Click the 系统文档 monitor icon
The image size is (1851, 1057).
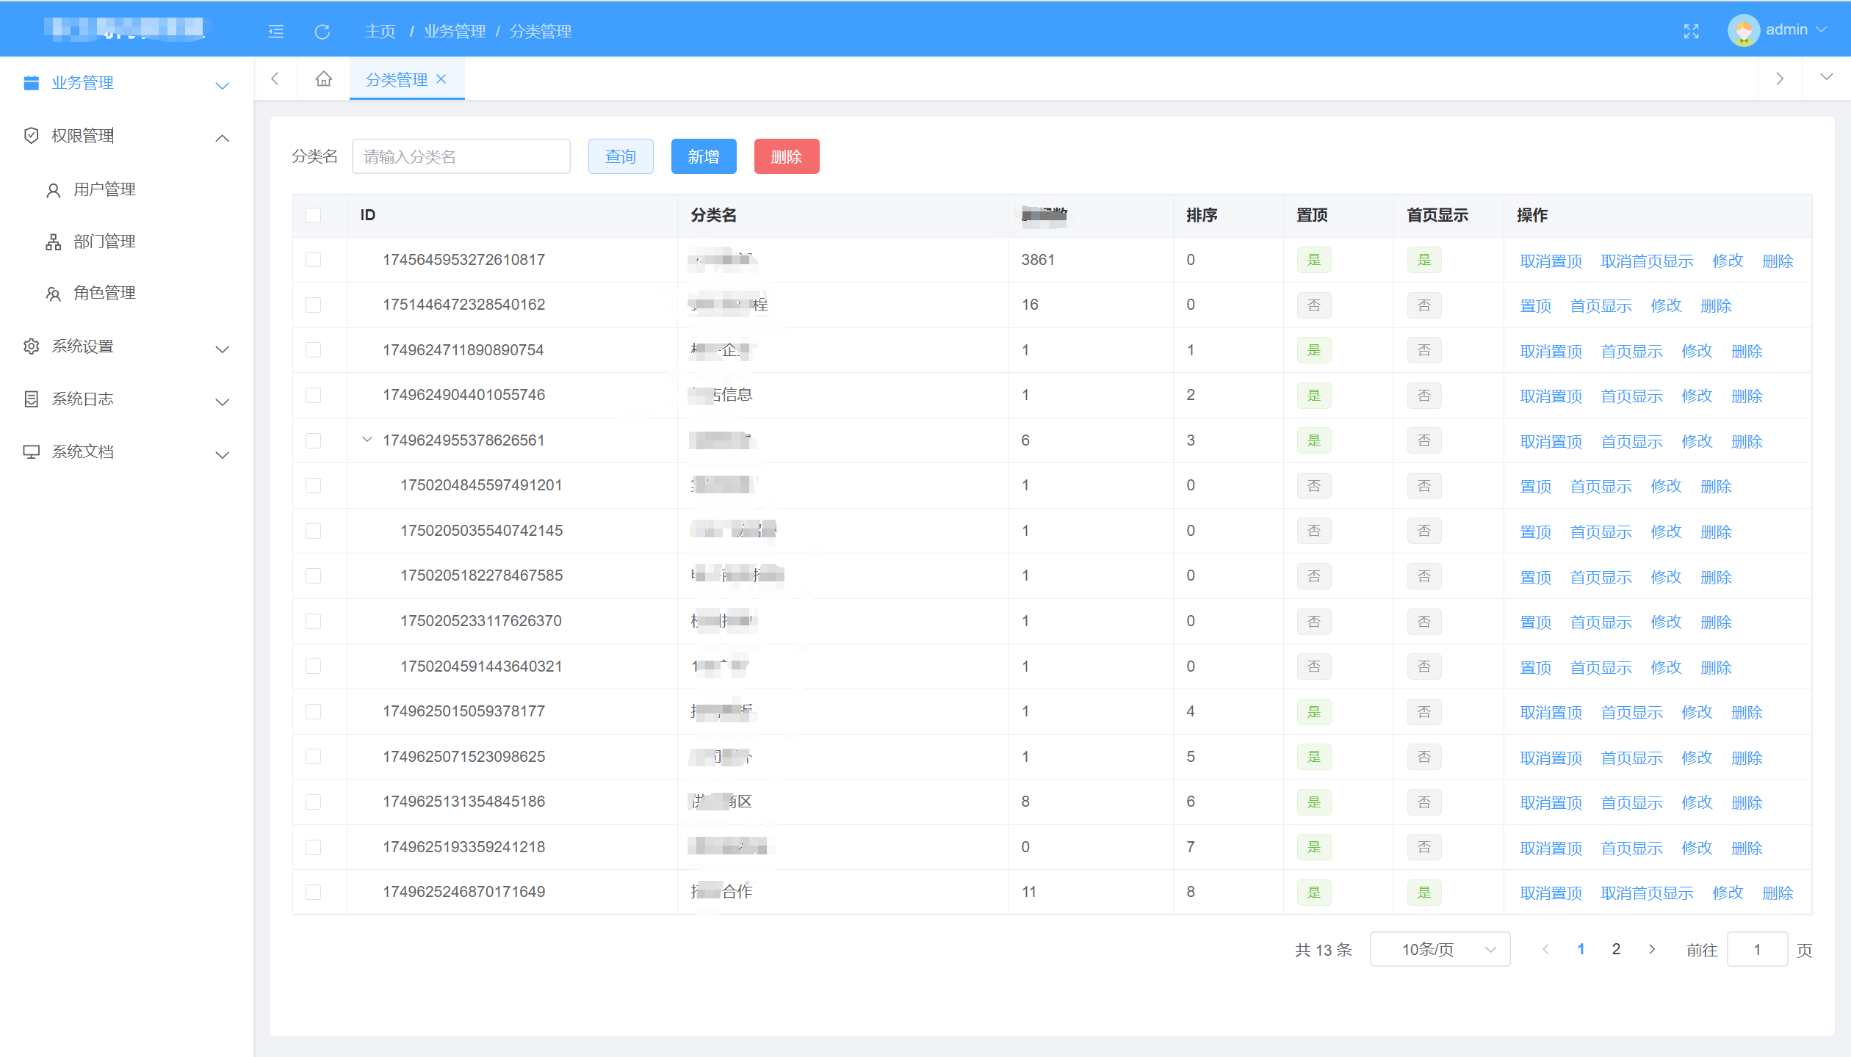[x=31, y=452]
